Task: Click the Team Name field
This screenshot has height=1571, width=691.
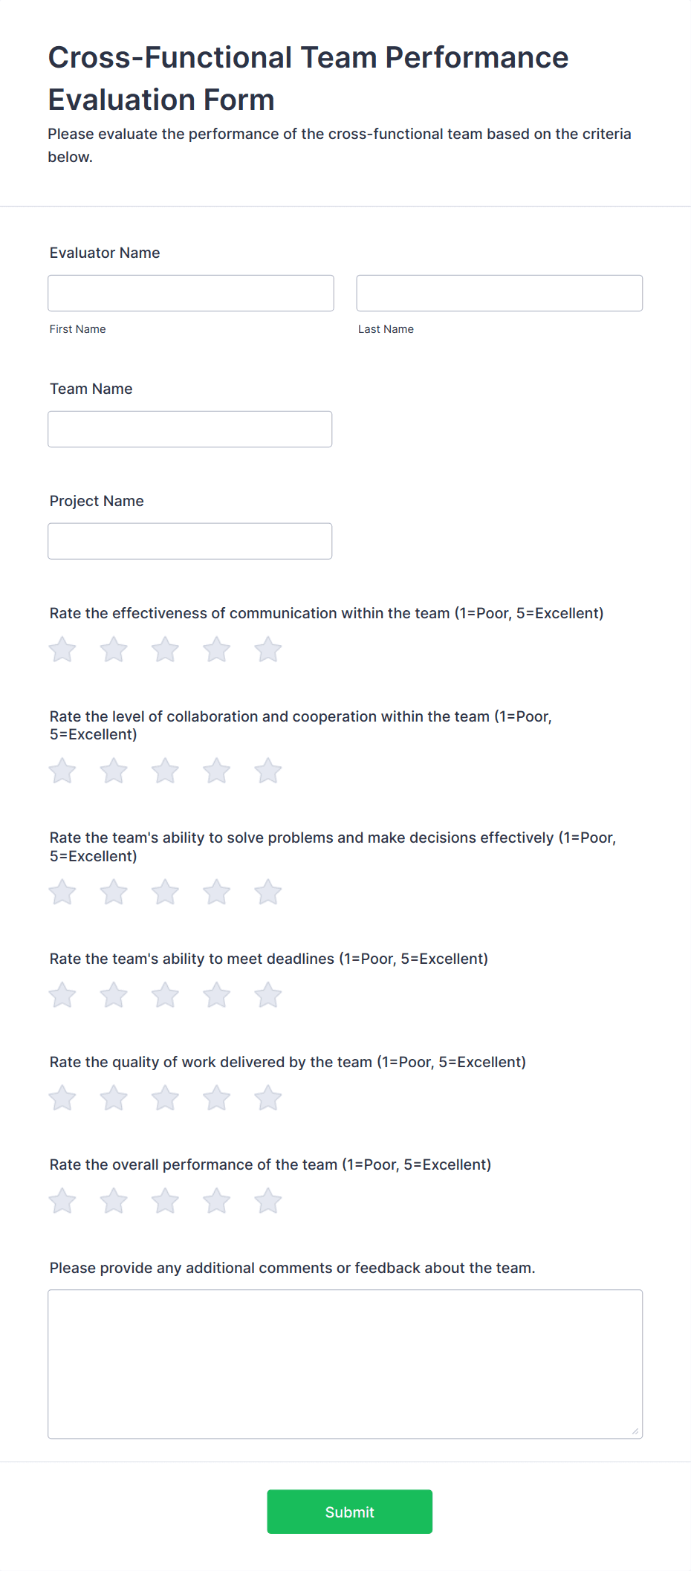Action: pos(189,430)
